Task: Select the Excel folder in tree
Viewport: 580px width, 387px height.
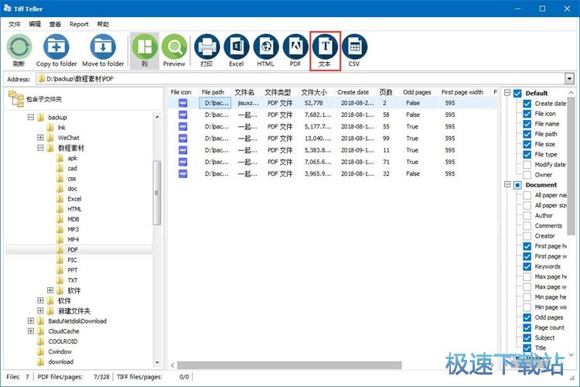Action: tap(74, 199)
